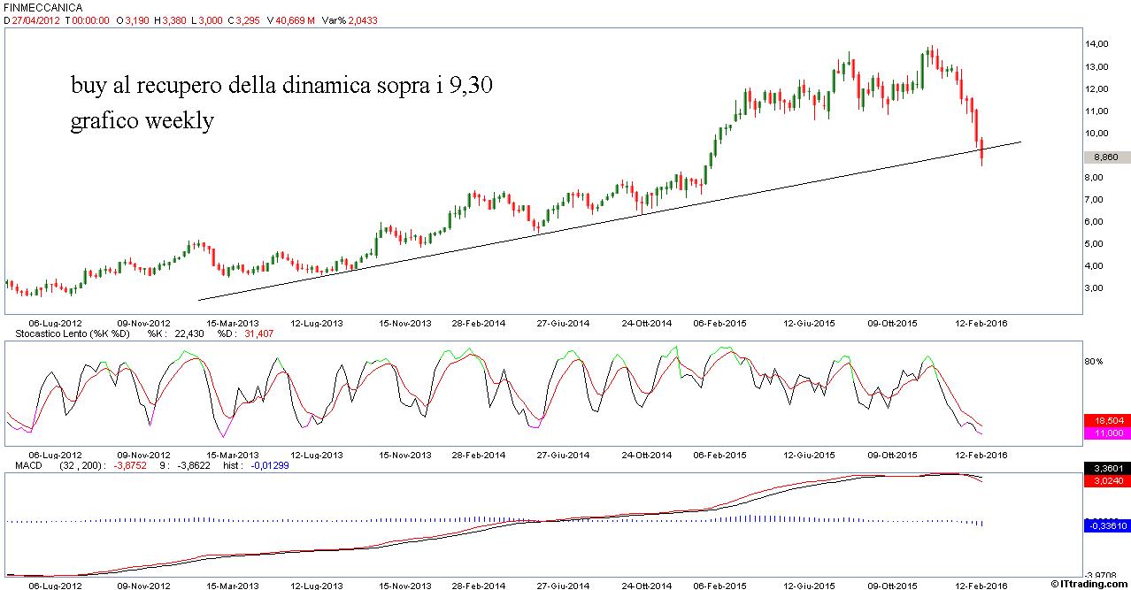The image size is (1131, 590).
Task: Click the FINMECCANICA chart title
Action: point(43,8)
